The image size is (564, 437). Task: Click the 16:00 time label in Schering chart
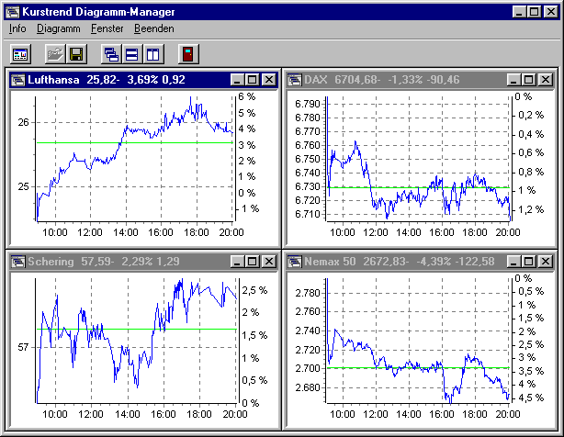(x=164, y=414)
